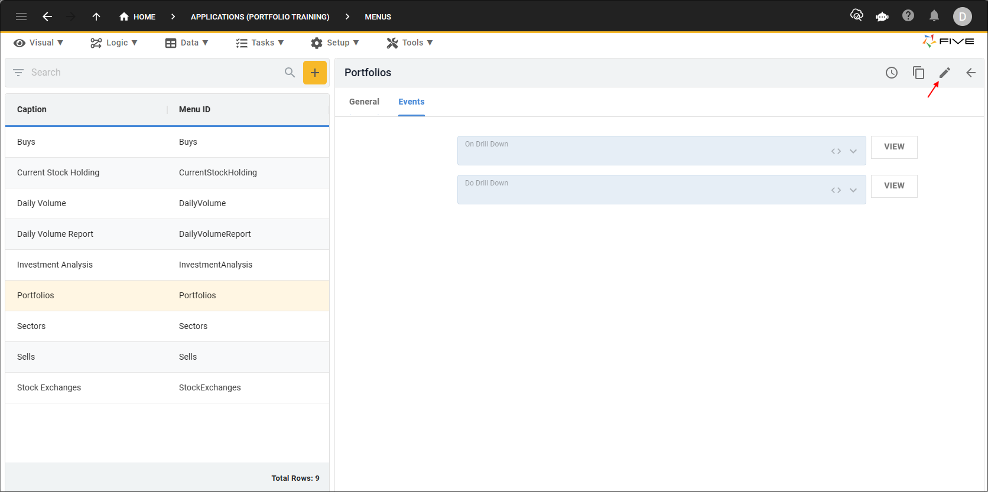The image size is (988, 492).
Task: Select the highlighted Portfolios caption row
Action: click(x=167, y=295)
